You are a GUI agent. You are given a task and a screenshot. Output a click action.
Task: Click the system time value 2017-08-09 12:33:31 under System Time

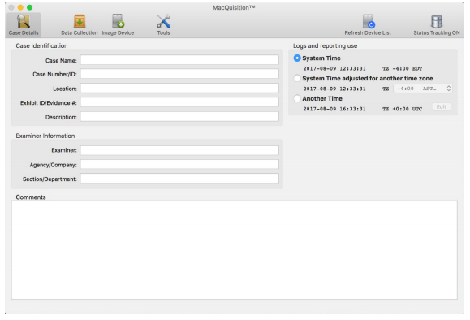coord(334,69)
